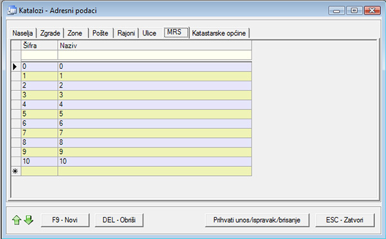Select Naziv cell with value 3
This screenshot has width=386, height=239.
tap(154, 95)
